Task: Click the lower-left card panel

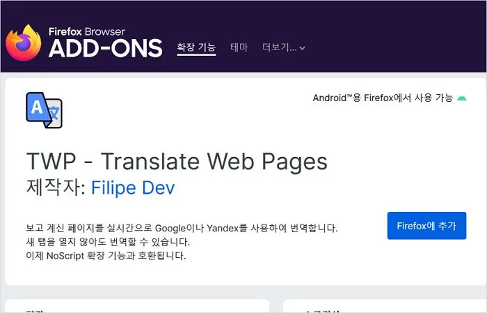Action: click(x=136, y=307)
